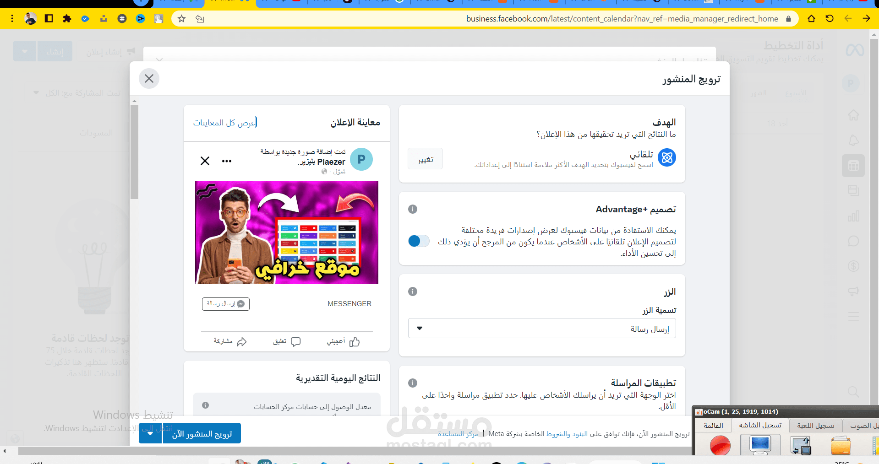Click oCam resize region icon
This screenshot has height=464, width=879.
click(x=801, y=445)
